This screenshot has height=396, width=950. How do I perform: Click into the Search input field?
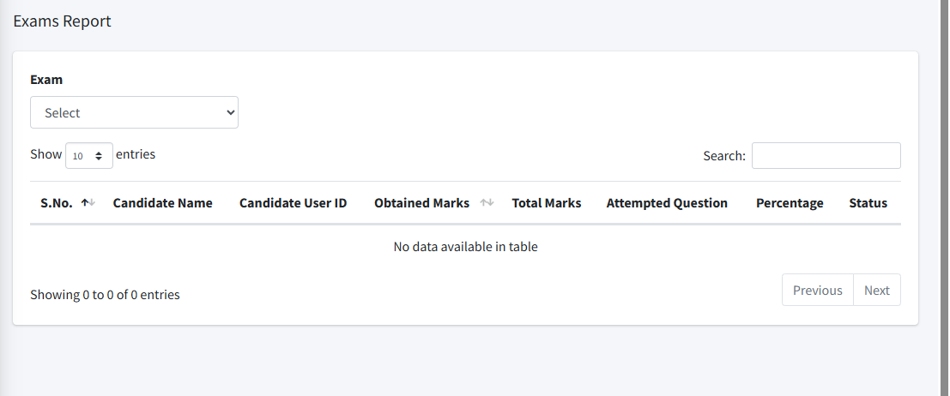point(826,155)
